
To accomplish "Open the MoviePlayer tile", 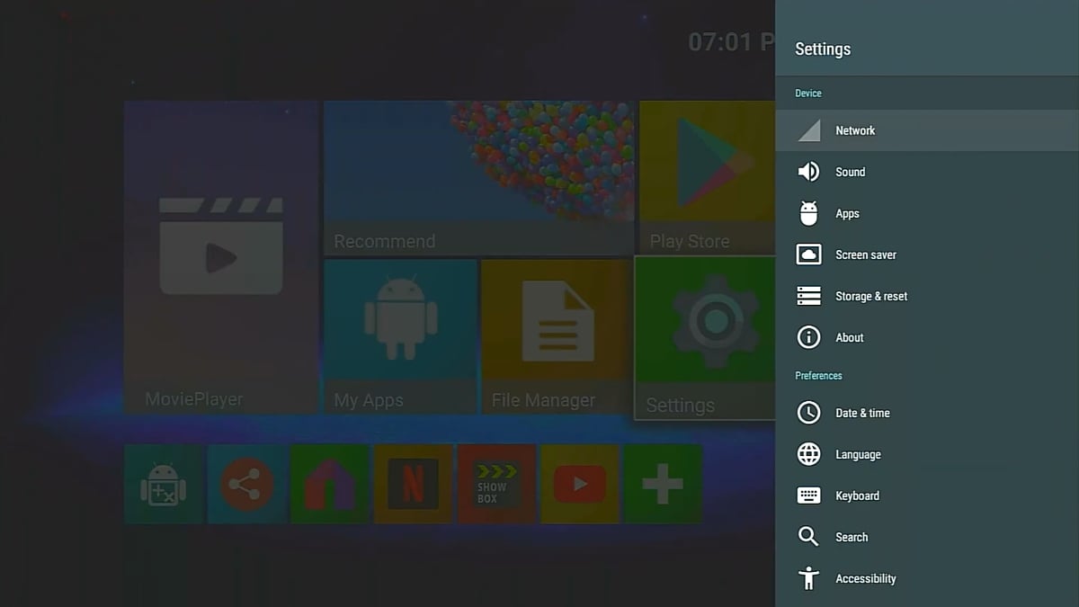I will point(221,257).
